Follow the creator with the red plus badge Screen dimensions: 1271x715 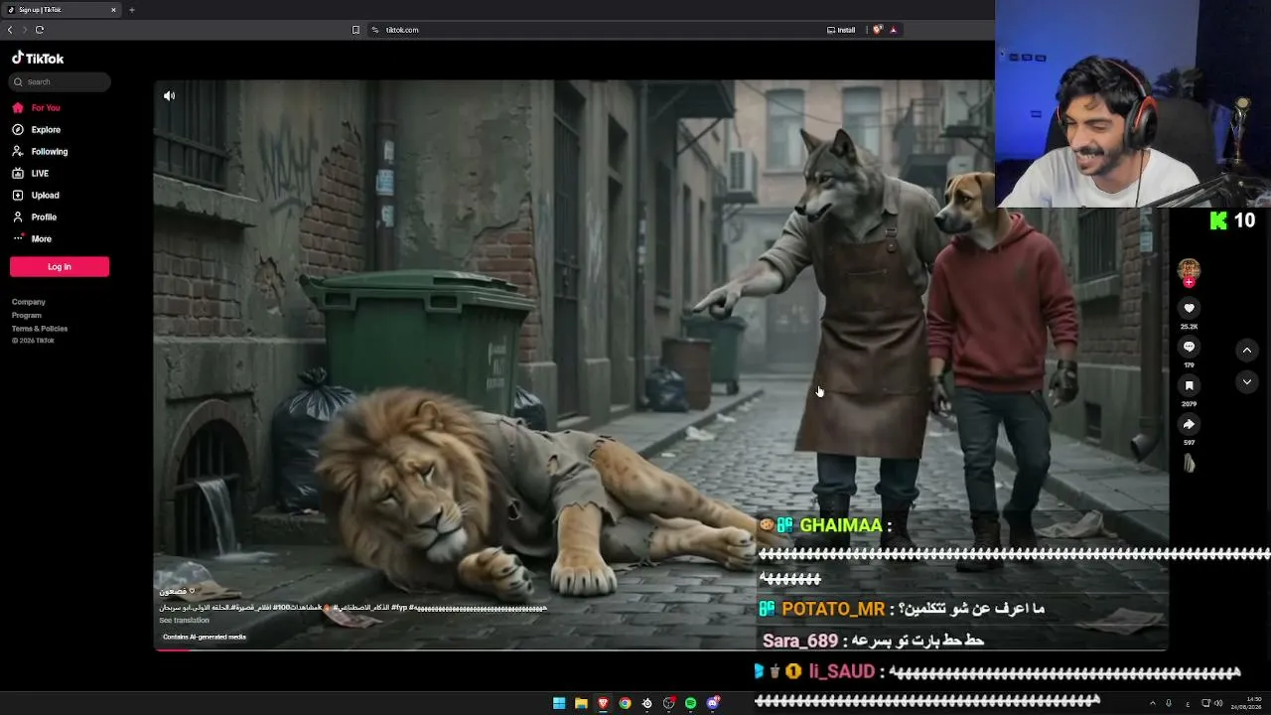[x=1189, y=282]
